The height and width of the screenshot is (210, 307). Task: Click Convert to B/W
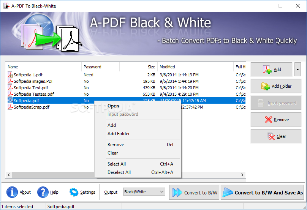(x=194, y=193)
